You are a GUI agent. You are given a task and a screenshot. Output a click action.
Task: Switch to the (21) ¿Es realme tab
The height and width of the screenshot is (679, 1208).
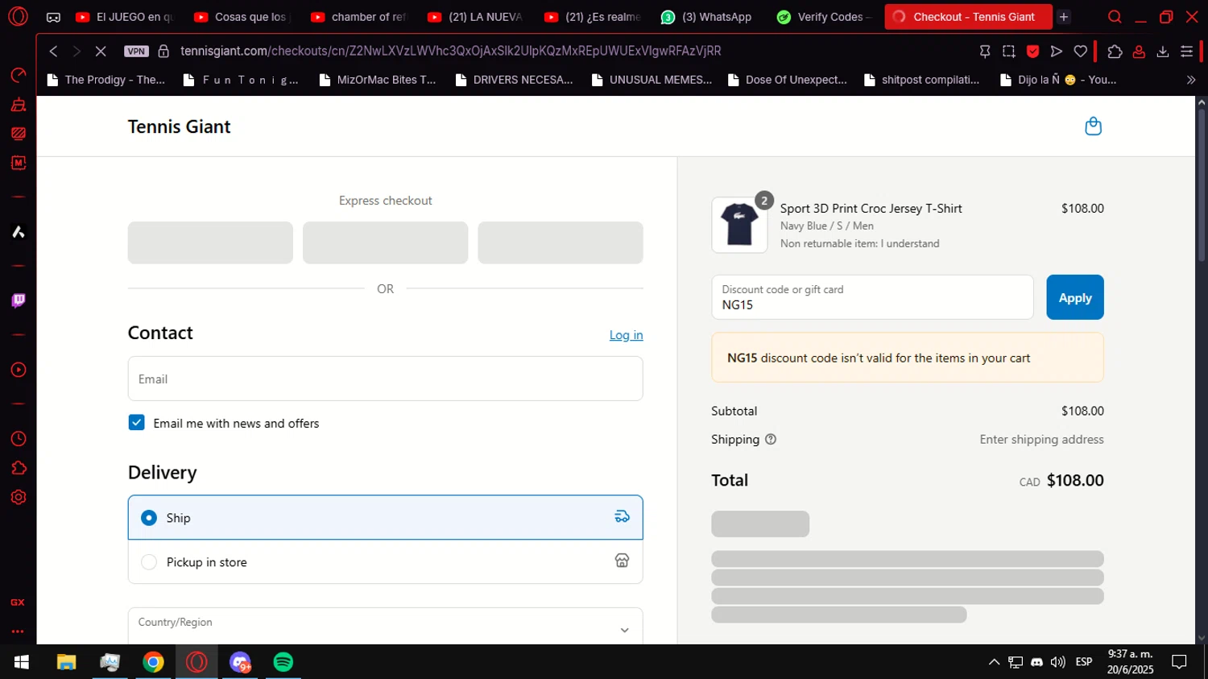pos(593,17)
